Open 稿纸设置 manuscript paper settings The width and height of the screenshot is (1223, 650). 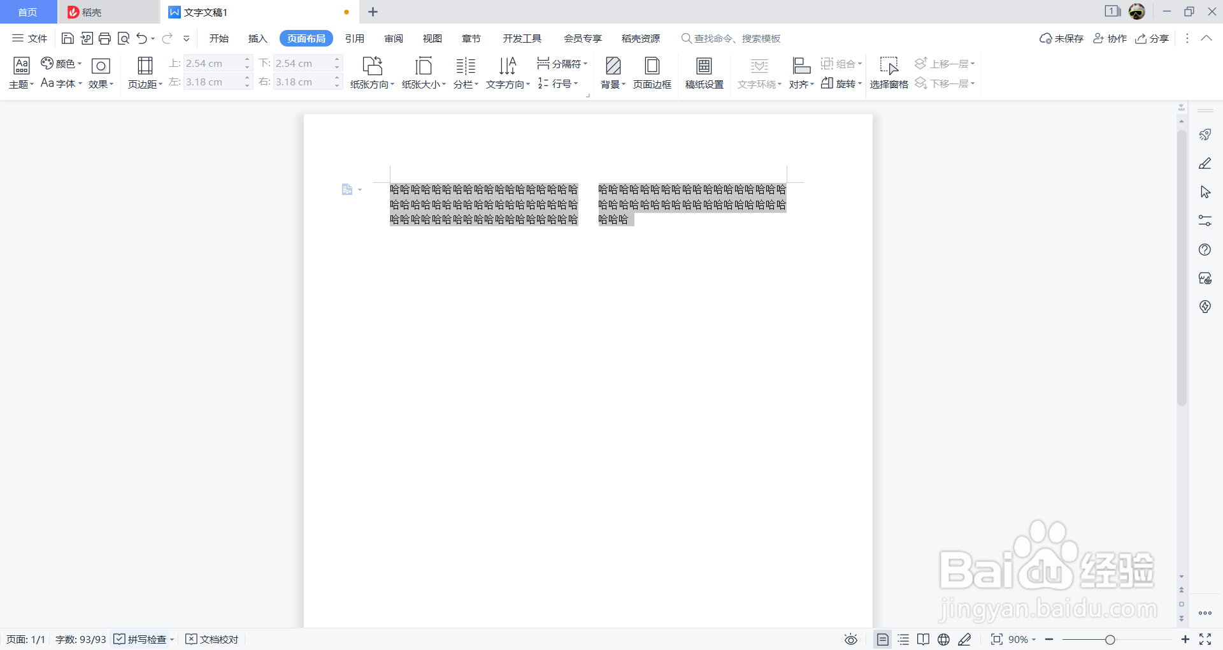pyautogui.click(x=704, y=73)
